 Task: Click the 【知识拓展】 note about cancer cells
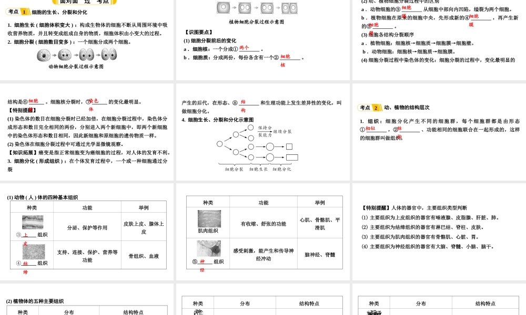click(x=88, y=152)
